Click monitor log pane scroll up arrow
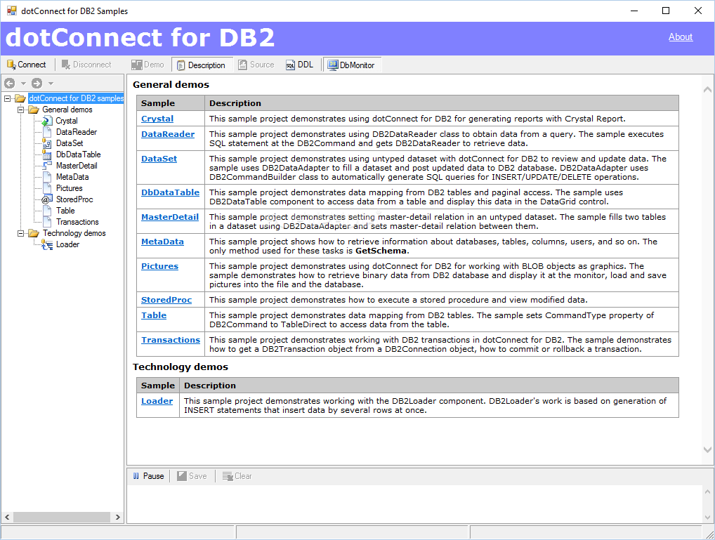The height and width of the screenshot is (540, 715). tap(707, 492)
